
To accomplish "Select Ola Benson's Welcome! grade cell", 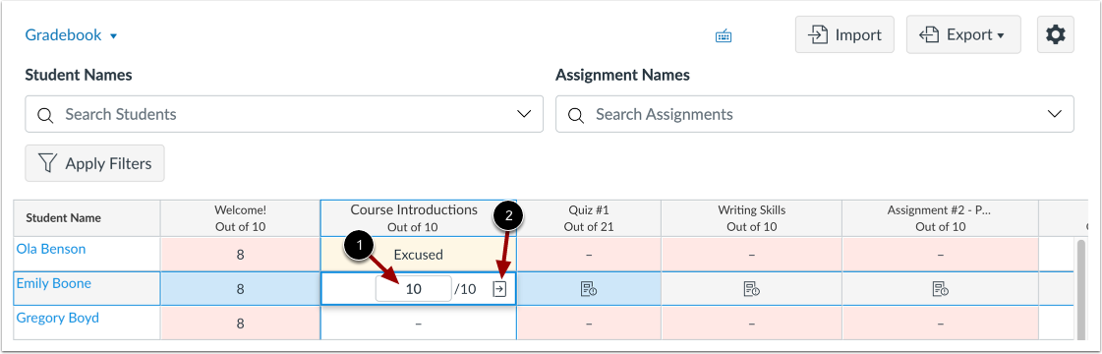I will [x=241, y=255].
